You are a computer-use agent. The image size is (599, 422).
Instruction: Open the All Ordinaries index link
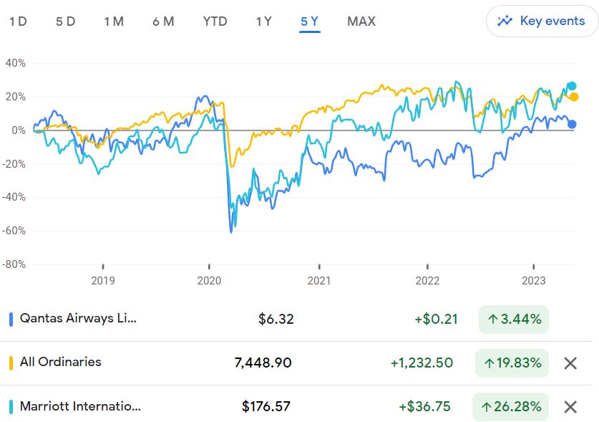[x=61, y=362]
